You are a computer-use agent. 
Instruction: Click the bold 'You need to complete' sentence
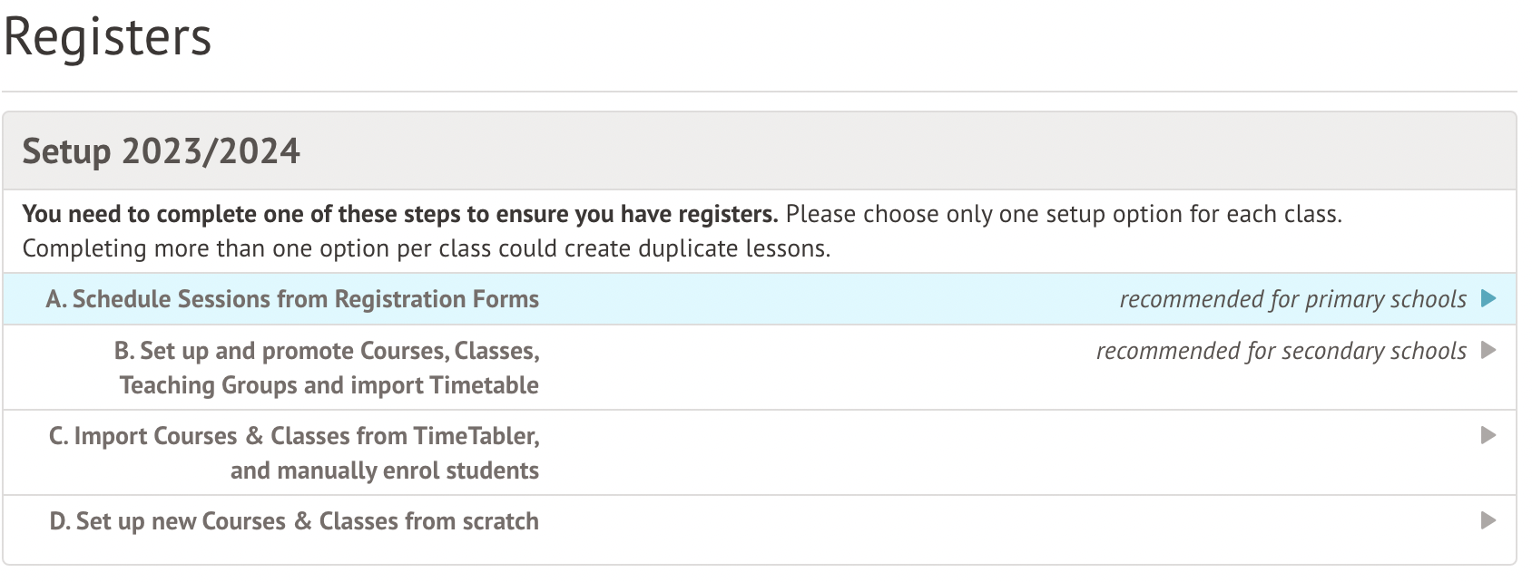click(400, 215)
